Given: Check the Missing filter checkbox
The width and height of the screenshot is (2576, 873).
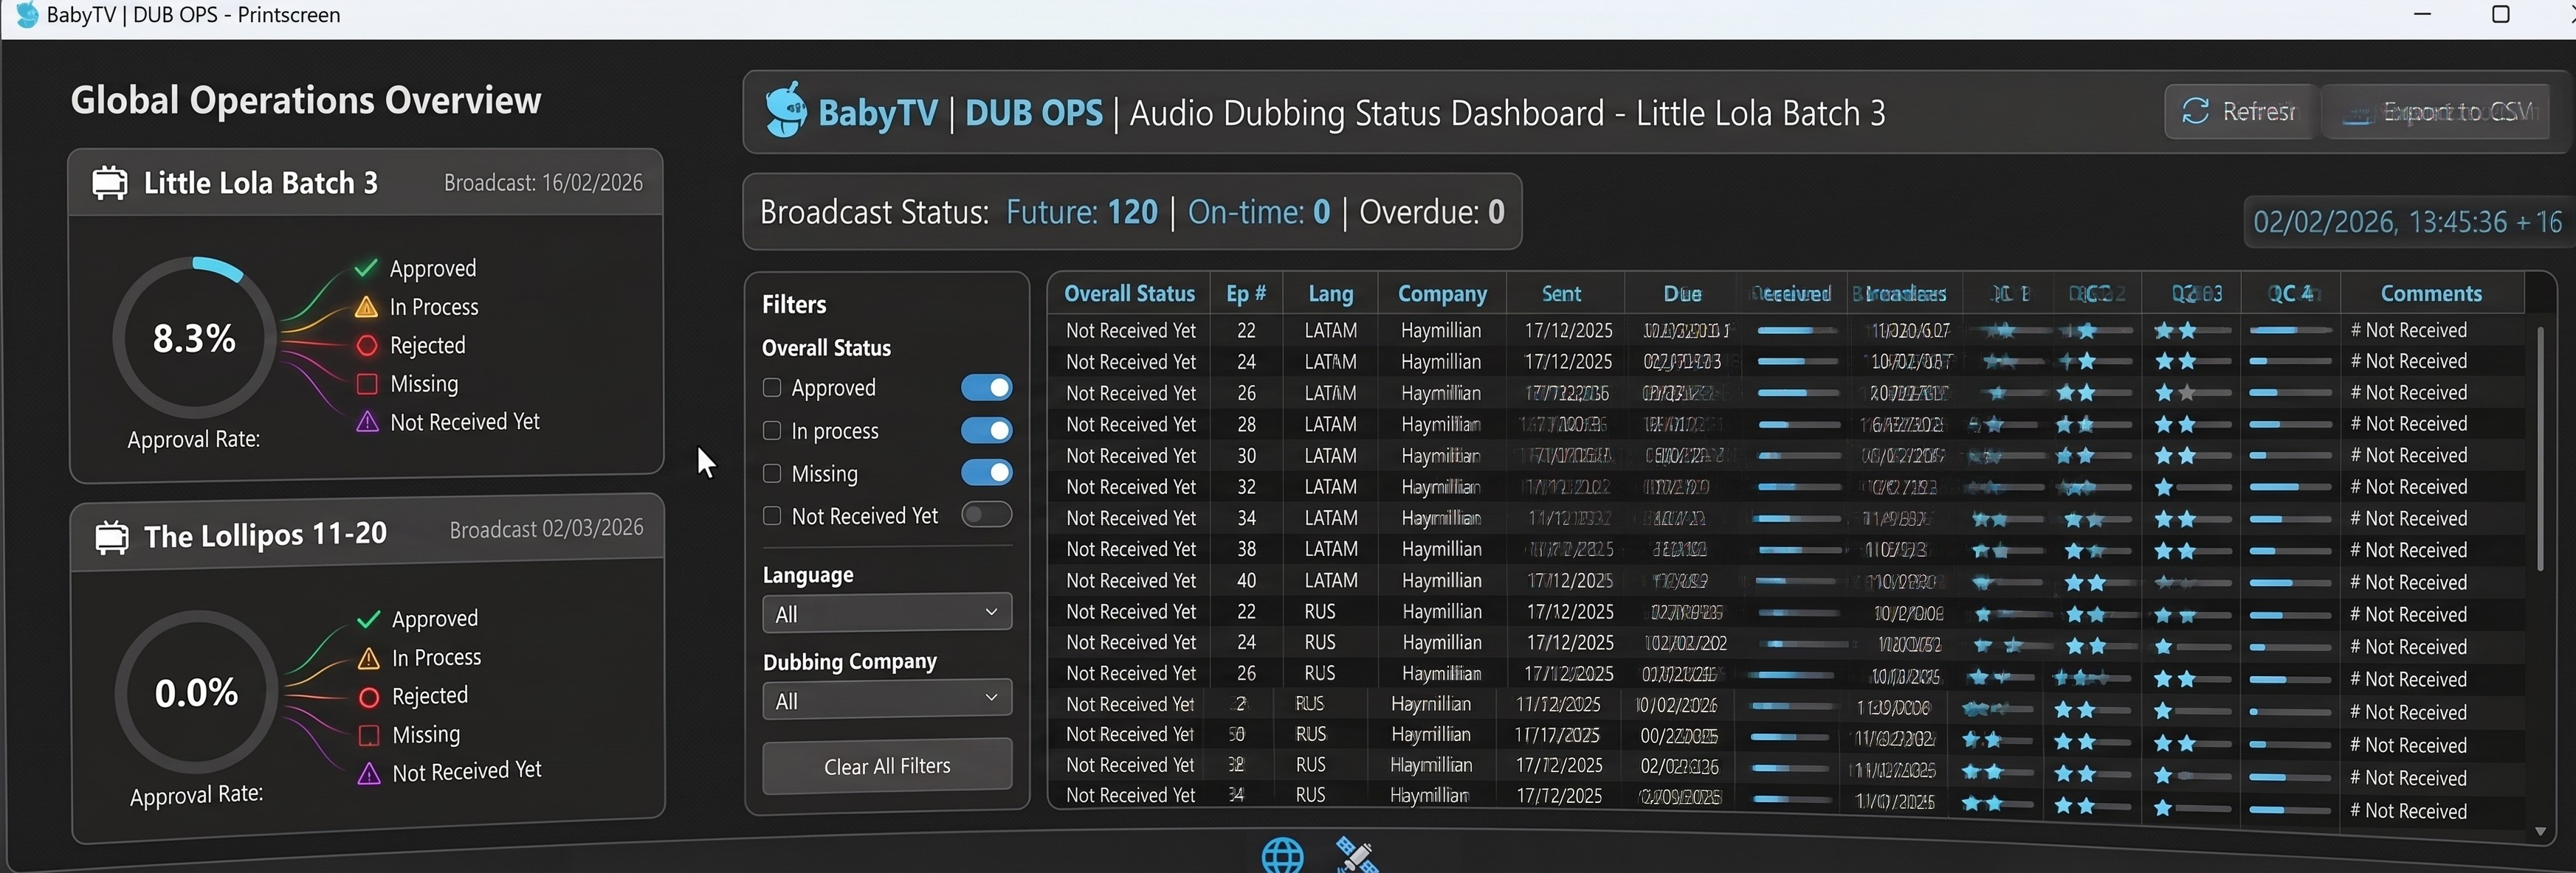Looking at the screenshot, I should 772,473.
